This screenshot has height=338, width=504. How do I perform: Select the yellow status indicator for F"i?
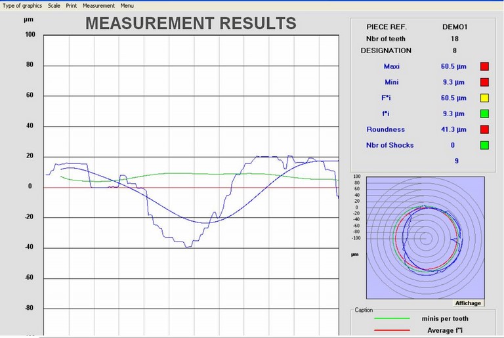(x=485, y=98)
